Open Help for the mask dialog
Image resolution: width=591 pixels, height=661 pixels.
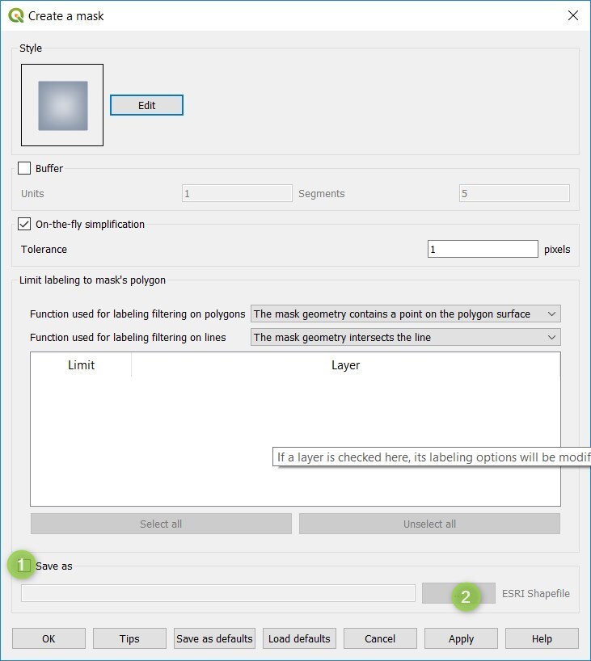pyautogui.click(x=542, y=638)
